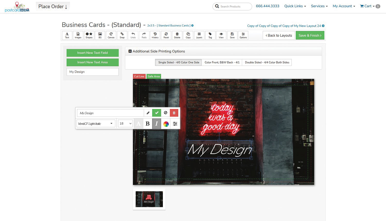
Task: Select the Text tool in the toolbar
Action: [x=67, y=35]
